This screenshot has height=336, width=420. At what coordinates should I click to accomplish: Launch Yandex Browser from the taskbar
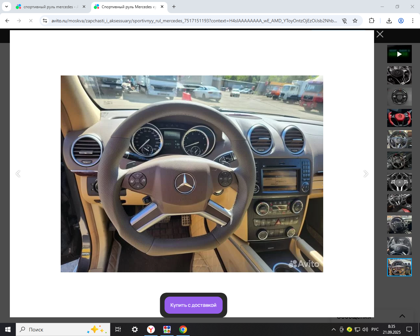coord(151,329)
